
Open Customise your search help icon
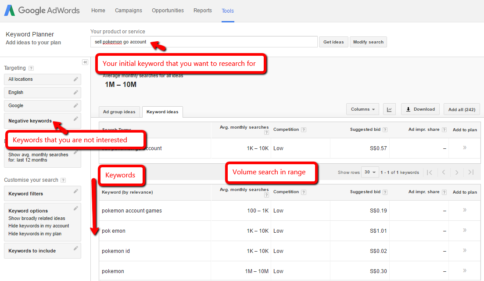click(x=63, y=180)
